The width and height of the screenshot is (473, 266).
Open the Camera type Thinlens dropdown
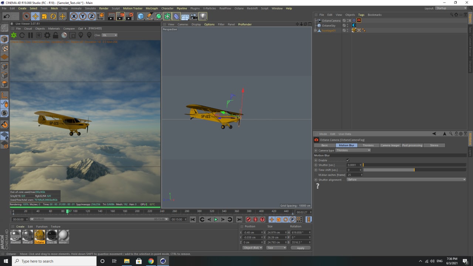tap(353, 150)
